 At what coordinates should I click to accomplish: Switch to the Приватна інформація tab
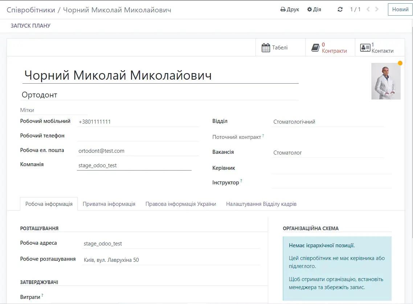(x=109, y=204)
